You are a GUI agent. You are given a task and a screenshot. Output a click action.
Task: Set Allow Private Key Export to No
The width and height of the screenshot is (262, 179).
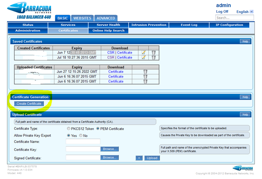(x=81, y=136)
